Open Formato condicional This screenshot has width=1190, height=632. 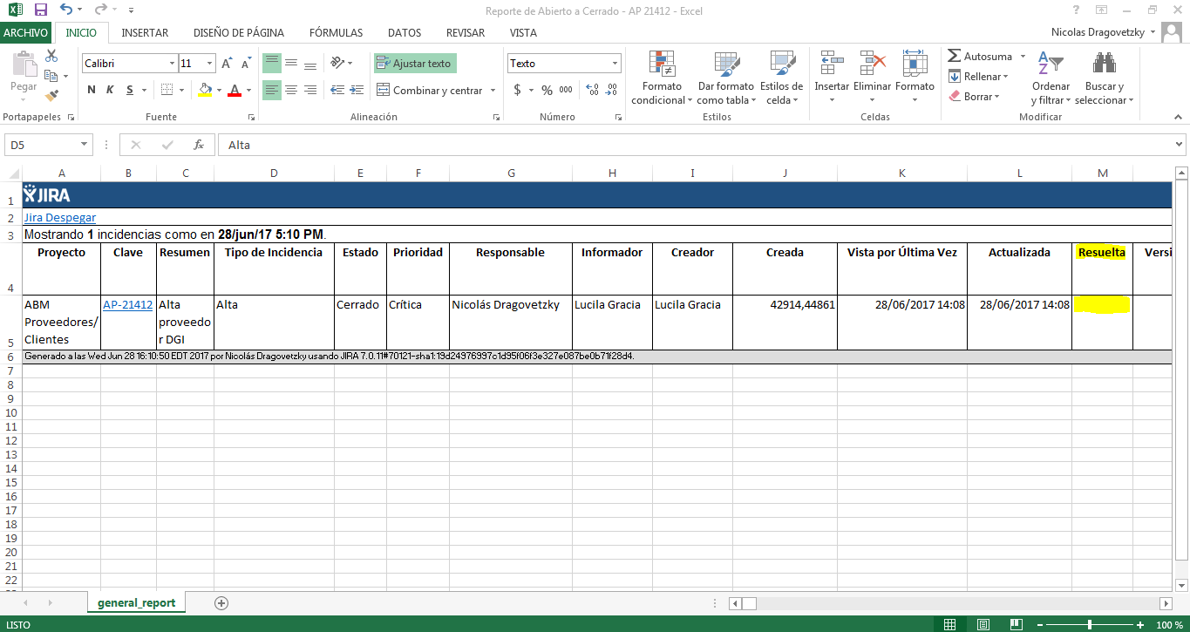point(662,78)
